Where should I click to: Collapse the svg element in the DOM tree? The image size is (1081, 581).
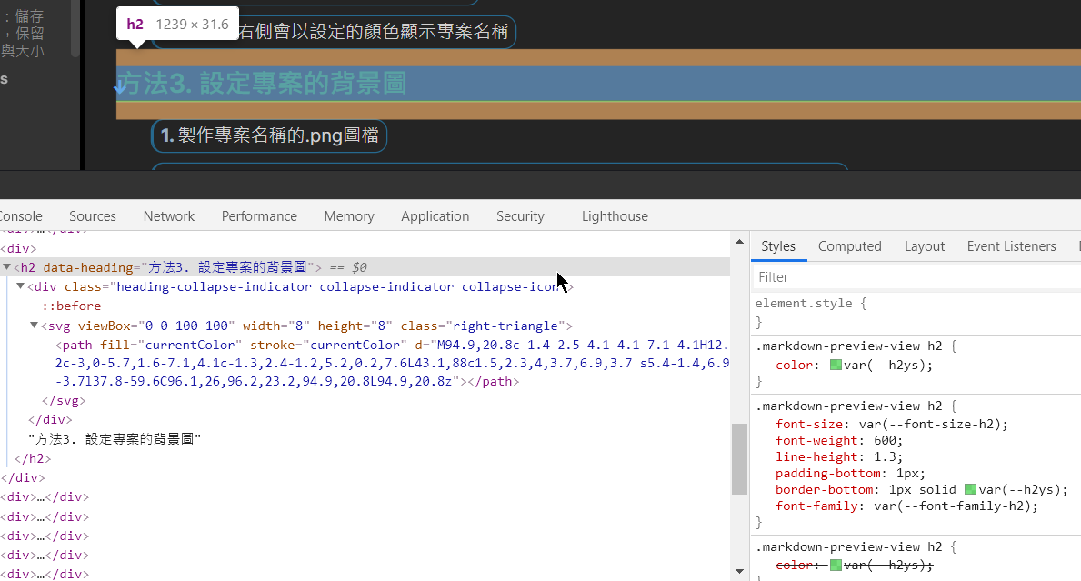(33, 325)
